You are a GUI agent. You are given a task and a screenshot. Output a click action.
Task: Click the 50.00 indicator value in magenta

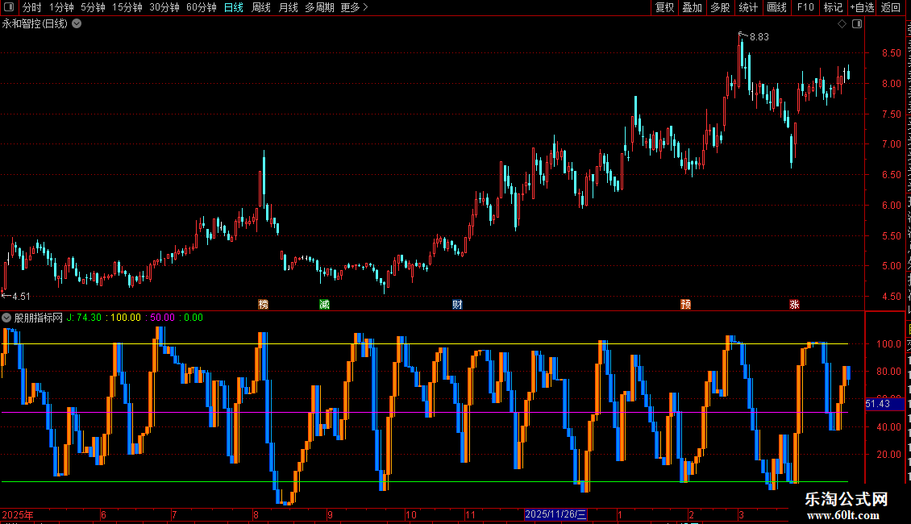click(162, 318)
